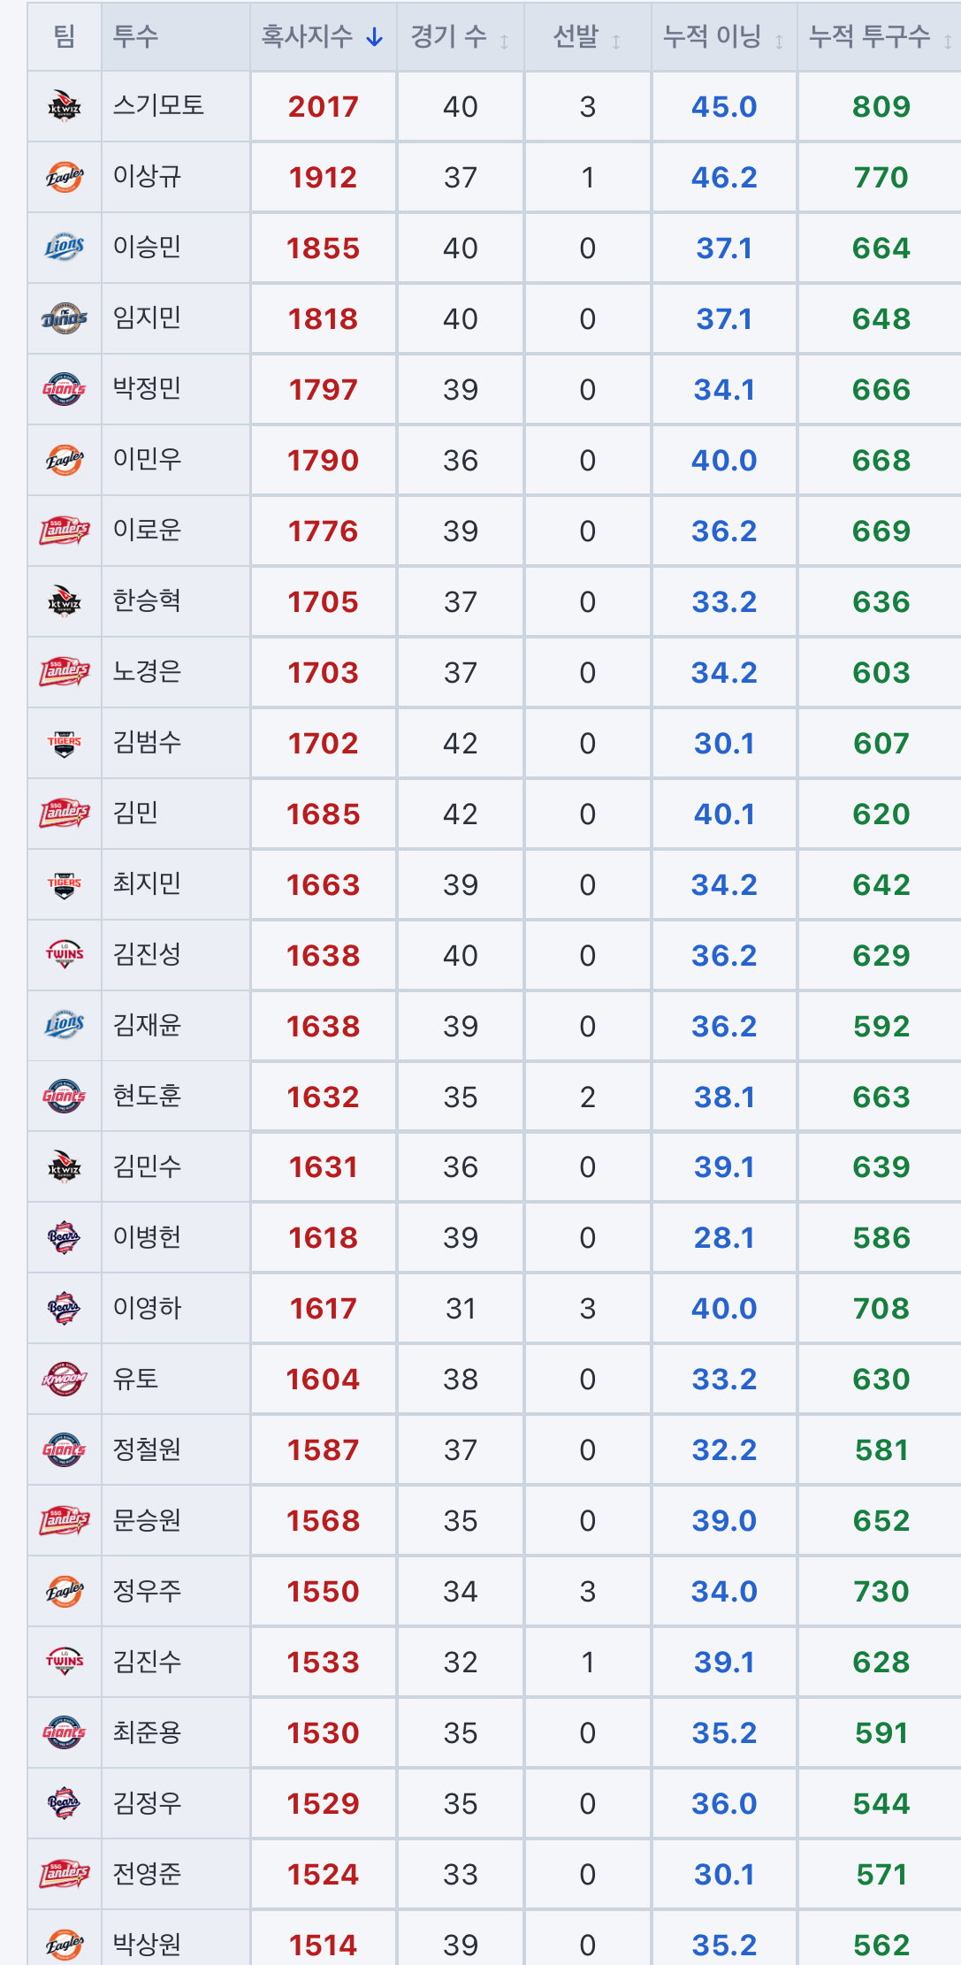Image resolution: width=961 pixels, height=1965 pixels.
Task: Click the Dinos logo beside 임지민
Action: (x=65, y=318)
